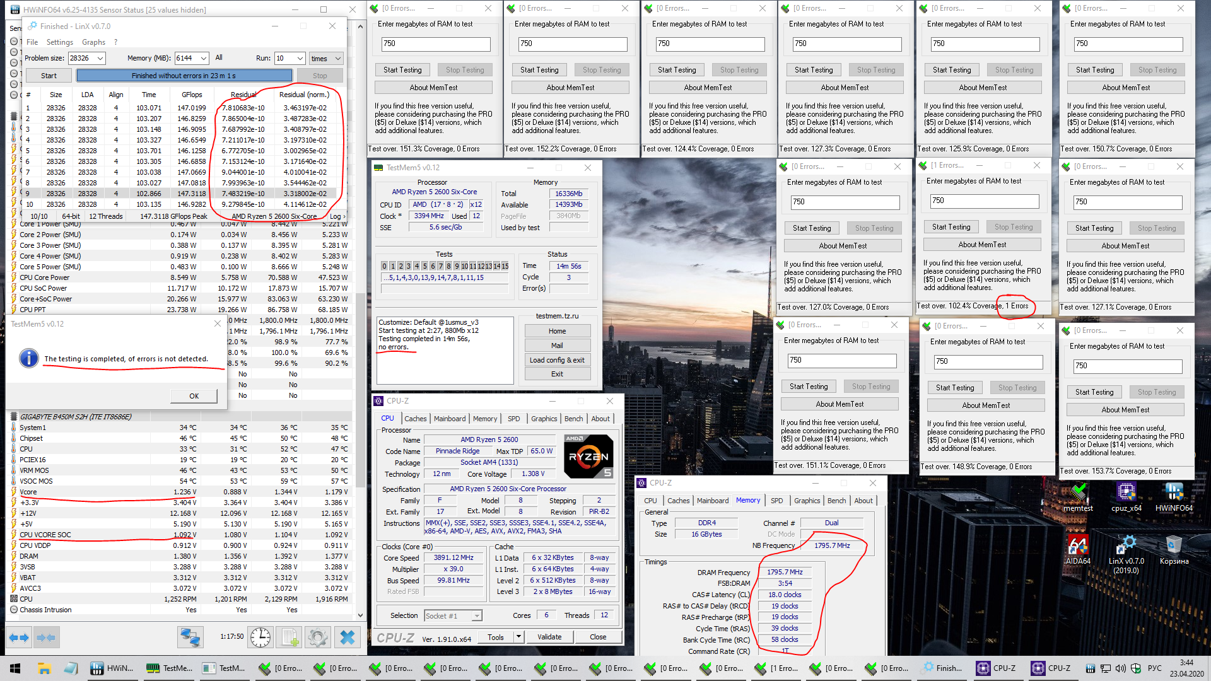This screenshot has width=1211, height=681.
Task: Open the Graphs menu in LinX
Action: (93, 42)
